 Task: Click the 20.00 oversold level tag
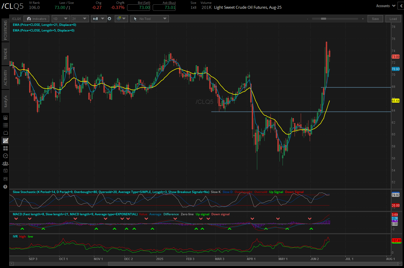(x=396, y=205)
